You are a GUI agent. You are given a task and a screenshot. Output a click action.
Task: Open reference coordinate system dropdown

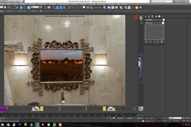(x=34, y=7)
